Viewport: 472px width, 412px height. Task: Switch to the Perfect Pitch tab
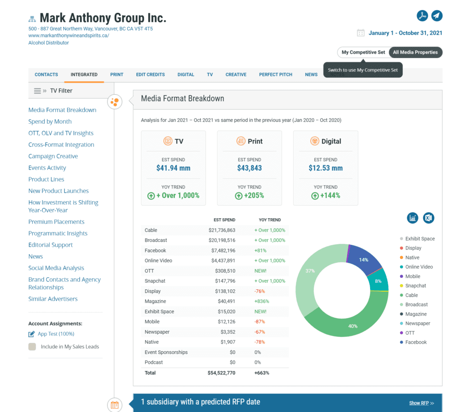click(x=276, y=74)
